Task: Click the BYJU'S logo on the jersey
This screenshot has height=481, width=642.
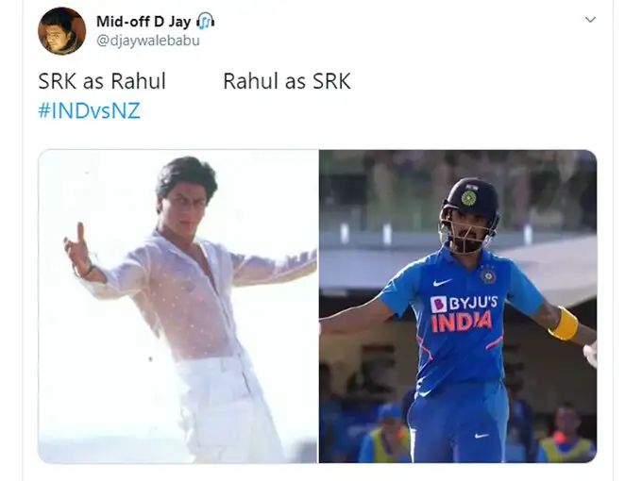Action: tap(464, 304)
